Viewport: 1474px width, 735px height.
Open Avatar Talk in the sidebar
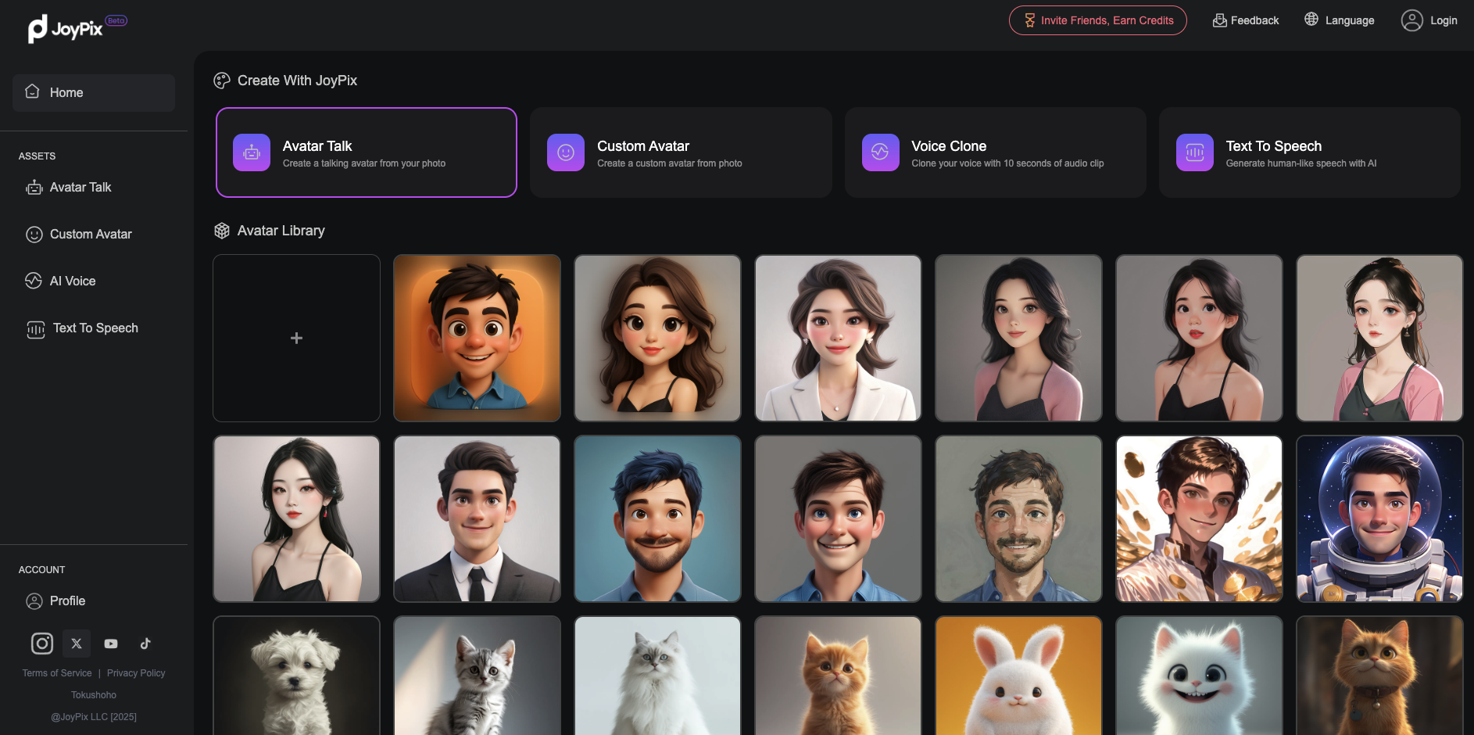coord(94,188)
